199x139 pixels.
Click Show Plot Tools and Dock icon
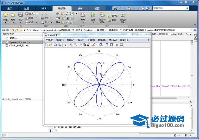pyautogui.click(x=121, y=45)
